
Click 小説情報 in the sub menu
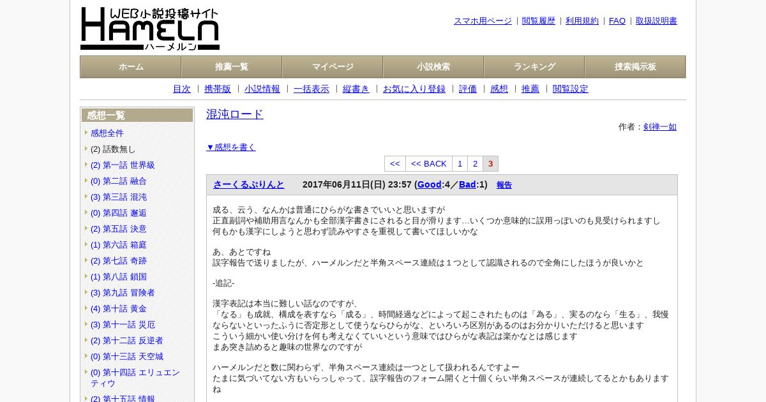262,89
